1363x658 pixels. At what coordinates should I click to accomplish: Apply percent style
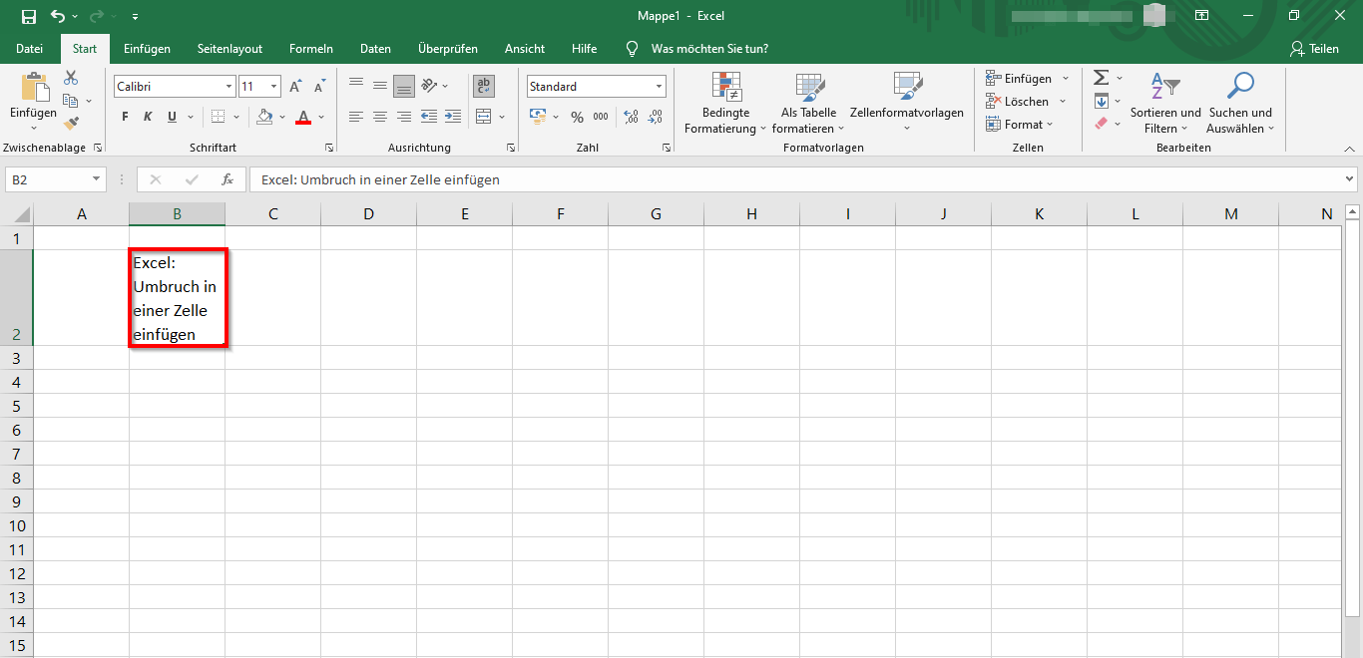[x=577, y=117]
